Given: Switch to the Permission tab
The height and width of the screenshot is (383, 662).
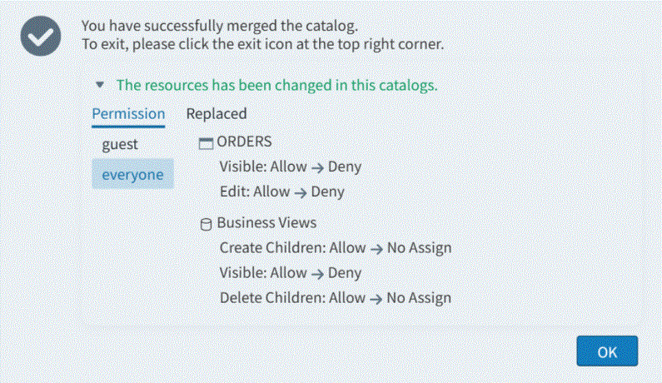Looking at the screenshot, I should pos(128,114).
